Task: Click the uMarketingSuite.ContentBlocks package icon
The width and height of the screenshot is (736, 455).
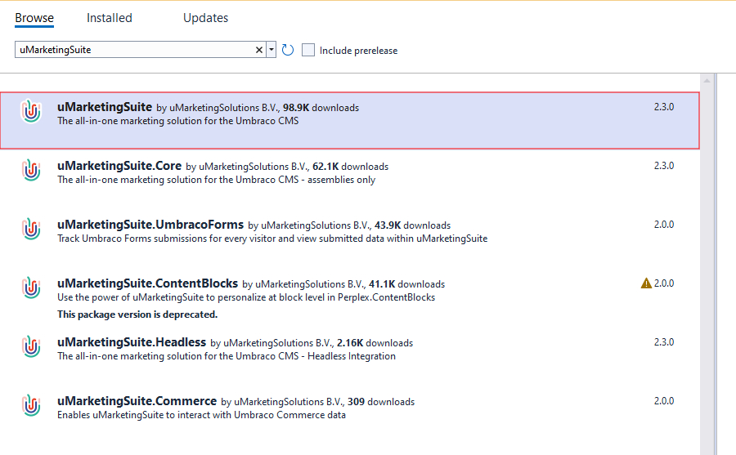Action: [x=31, y=288]
